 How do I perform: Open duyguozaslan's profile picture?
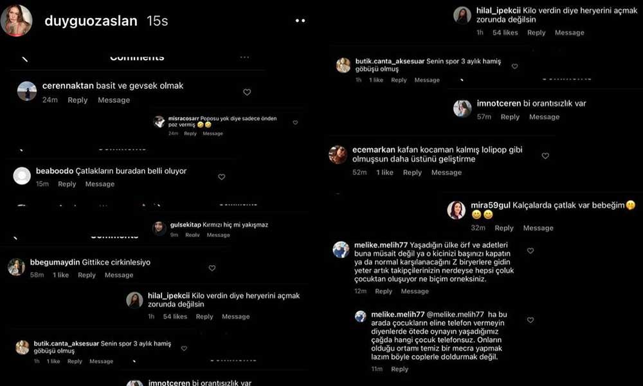click(x=17, y=21)
